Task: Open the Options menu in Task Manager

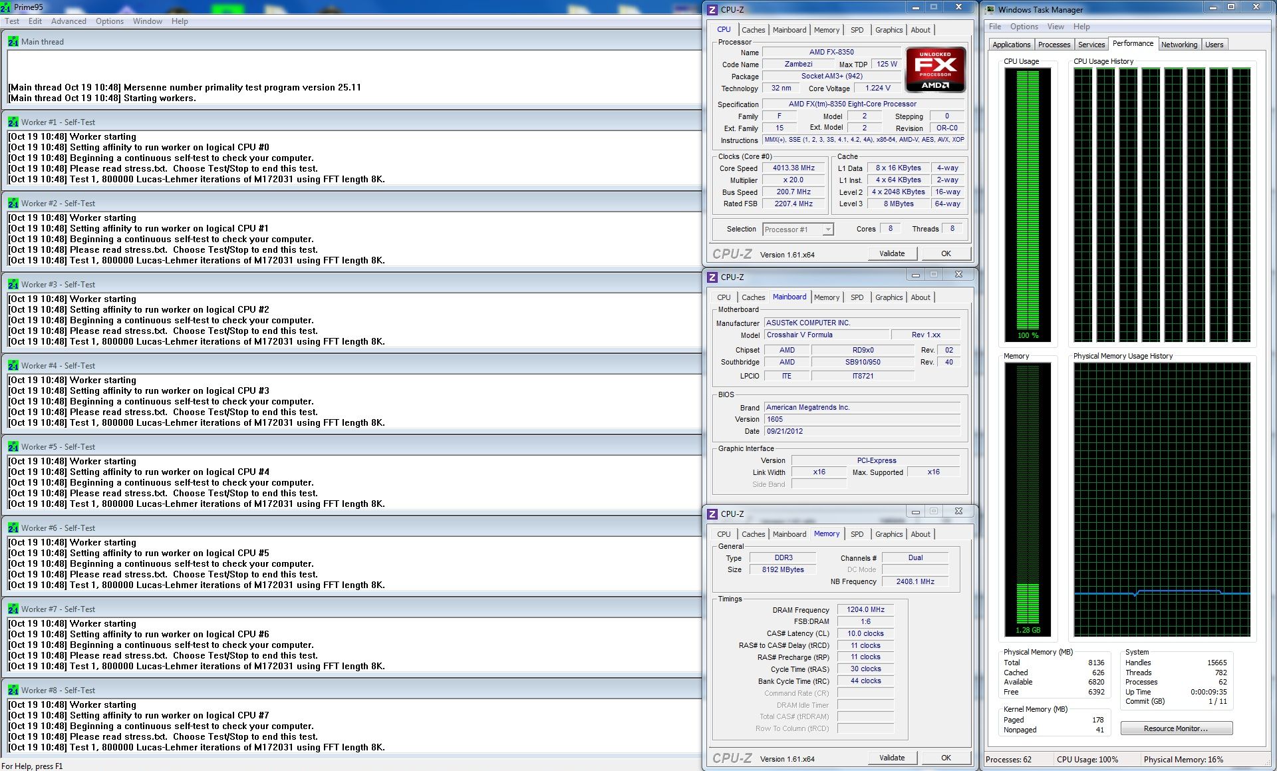Action: pos(1024,27)
